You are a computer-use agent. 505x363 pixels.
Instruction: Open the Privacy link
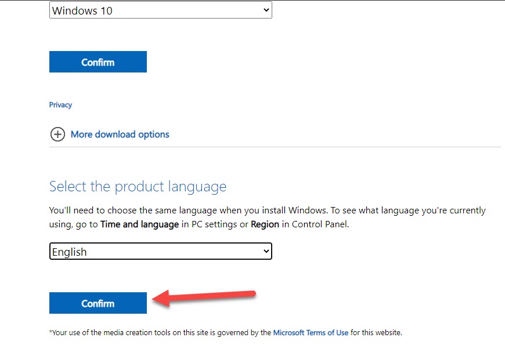(x=60, y=105)
